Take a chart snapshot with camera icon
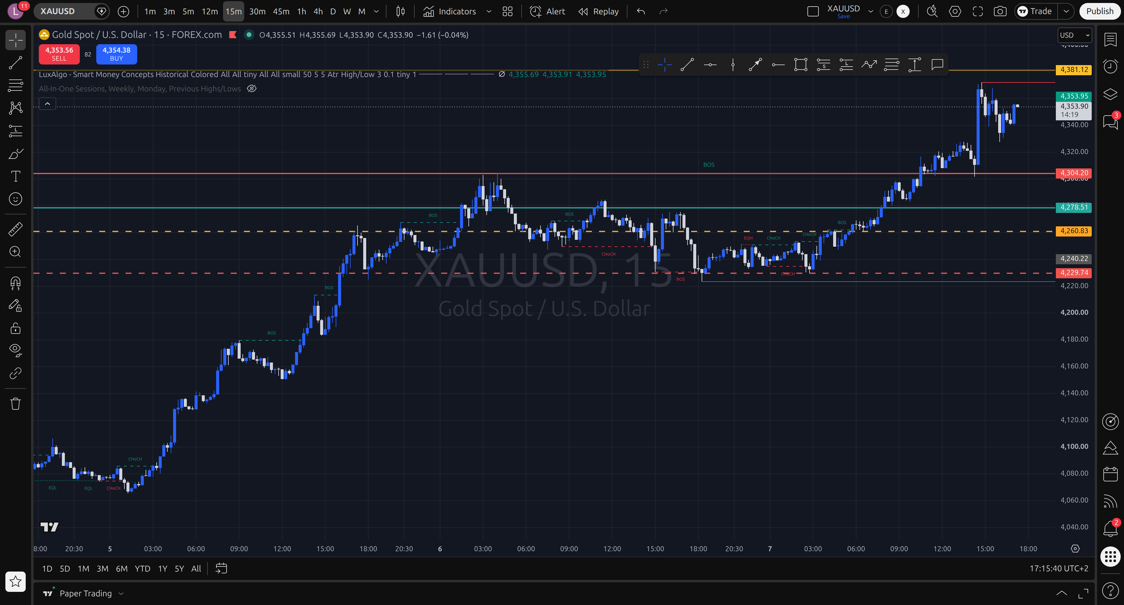Viewport: 1124px width, 605px height. coord(1000,11)
